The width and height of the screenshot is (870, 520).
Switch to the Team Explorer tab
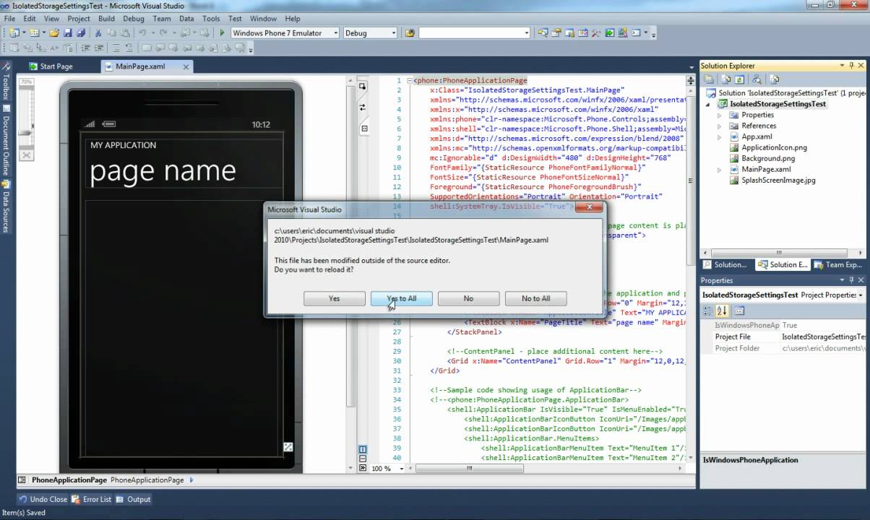pos(838,265)
